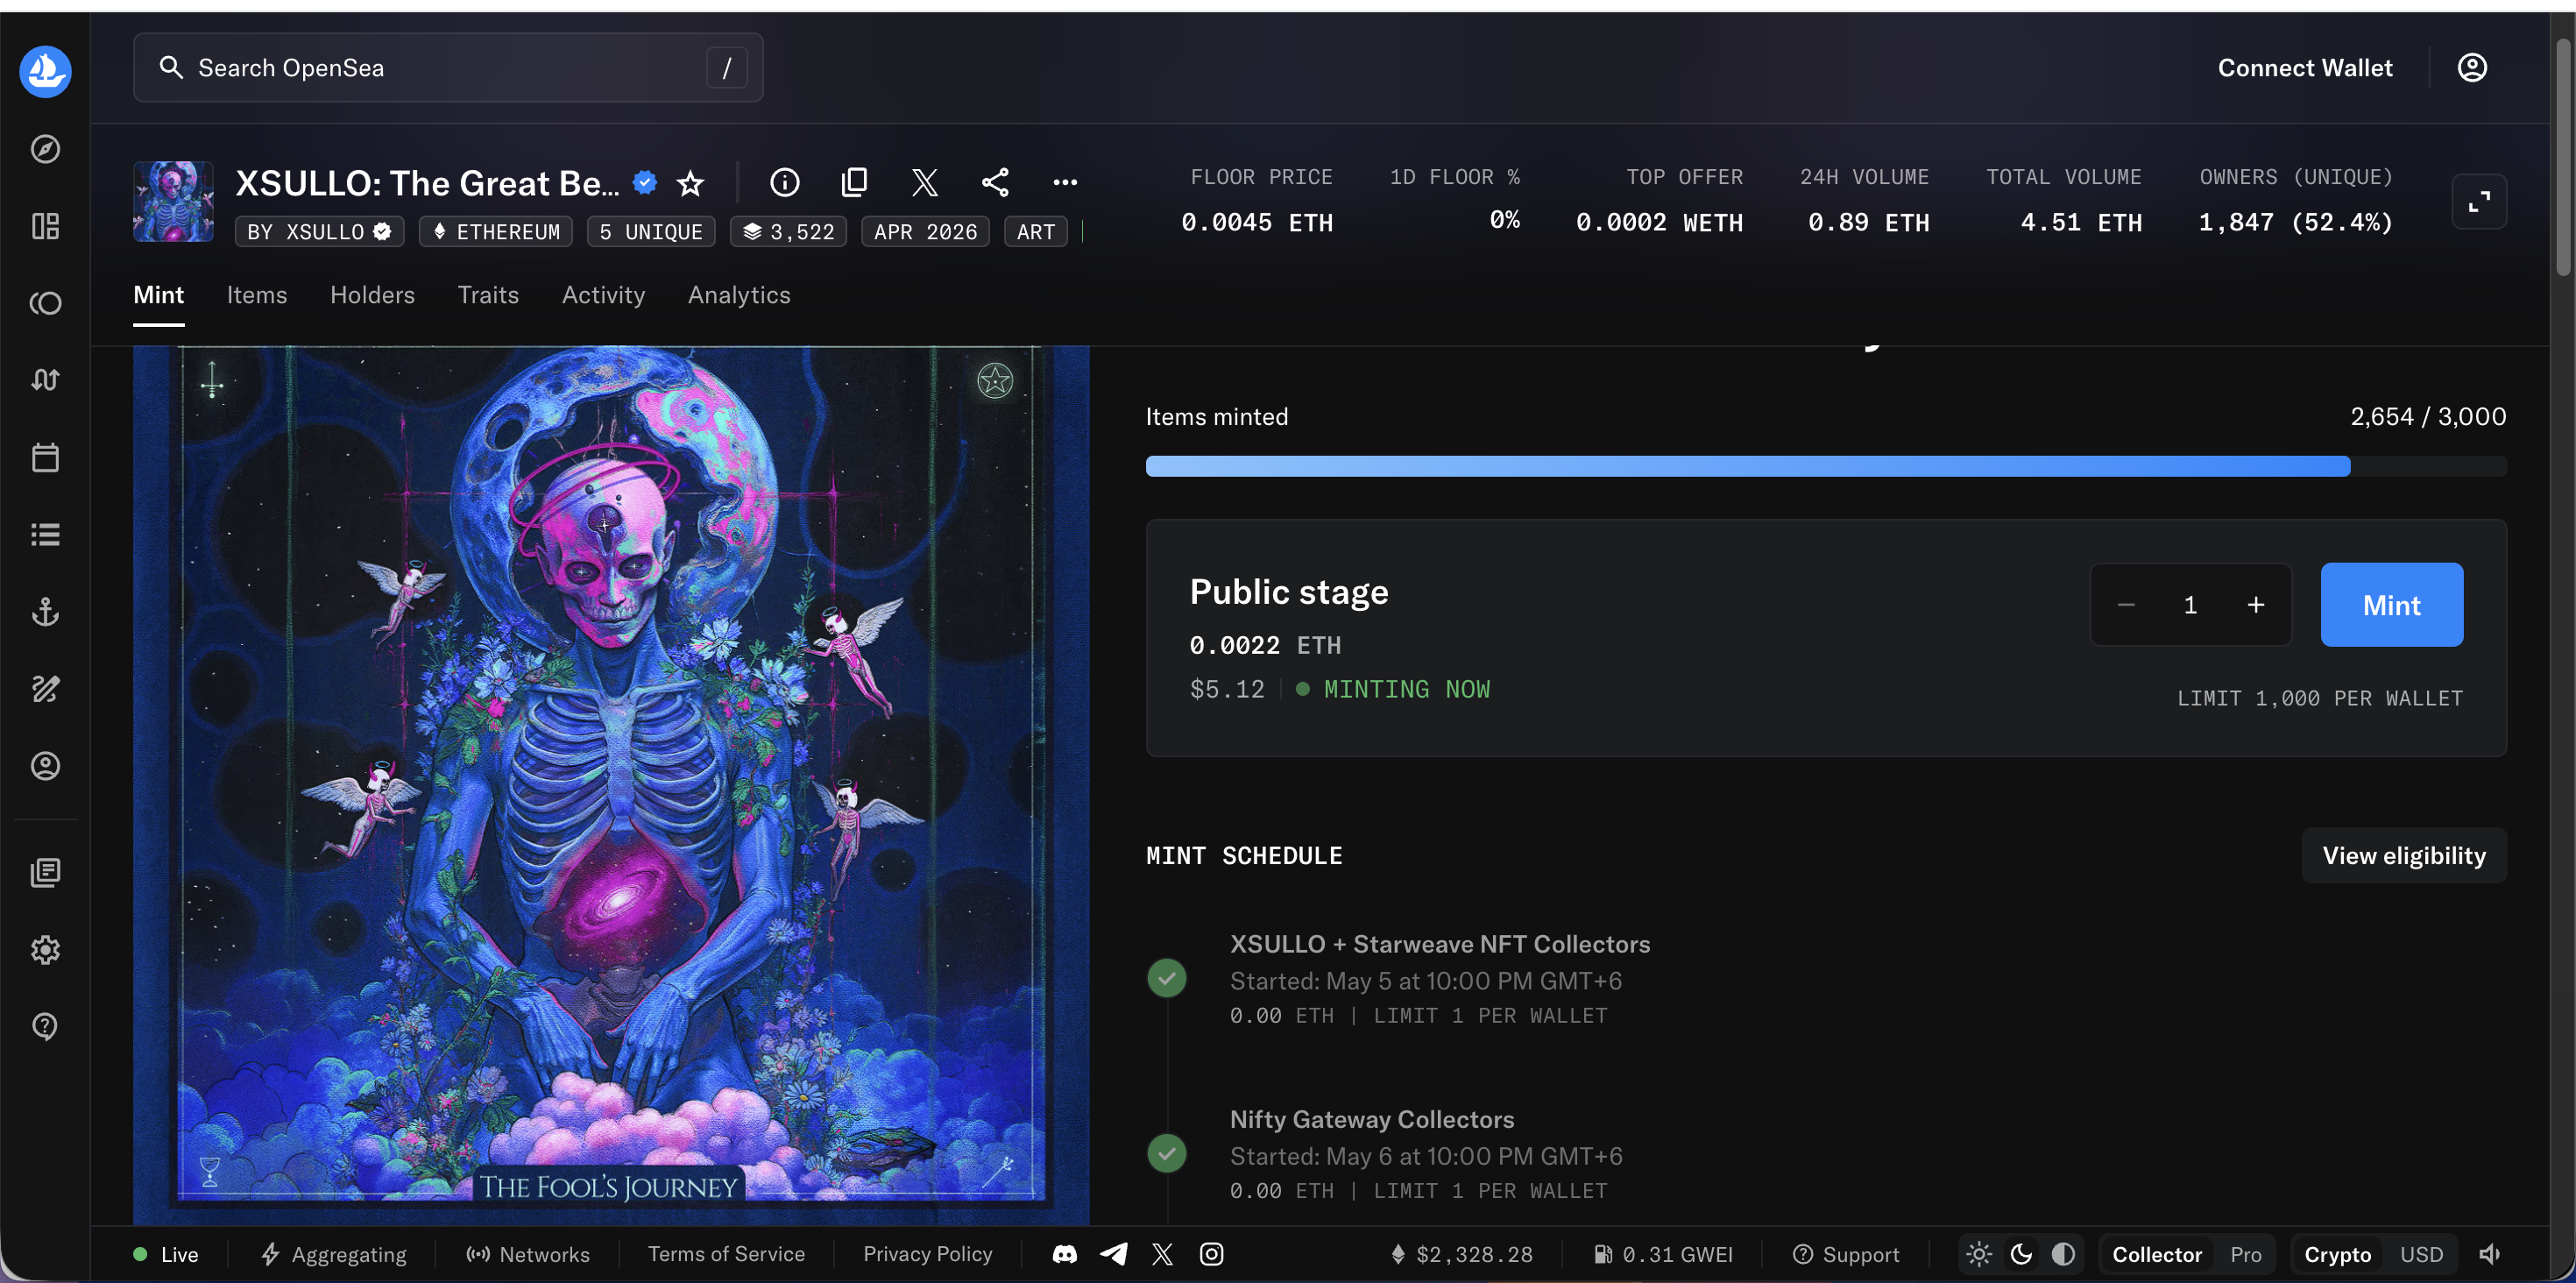This screenshot has height=1283, width=2576.
Task: Switch to the Items tab
Action: [257, 295]
